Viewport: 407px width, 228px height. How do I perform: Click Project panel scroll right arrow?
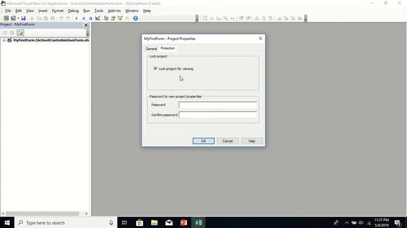[x=86, y=213]
